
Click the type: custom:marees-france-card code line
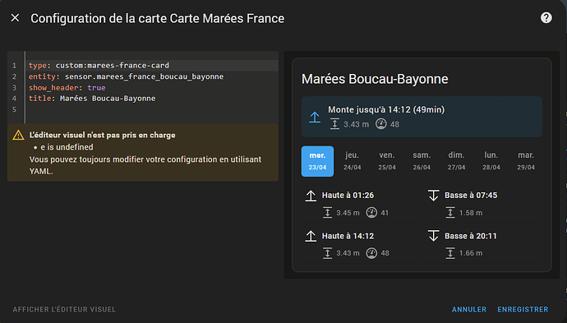[x=99, y=66]
